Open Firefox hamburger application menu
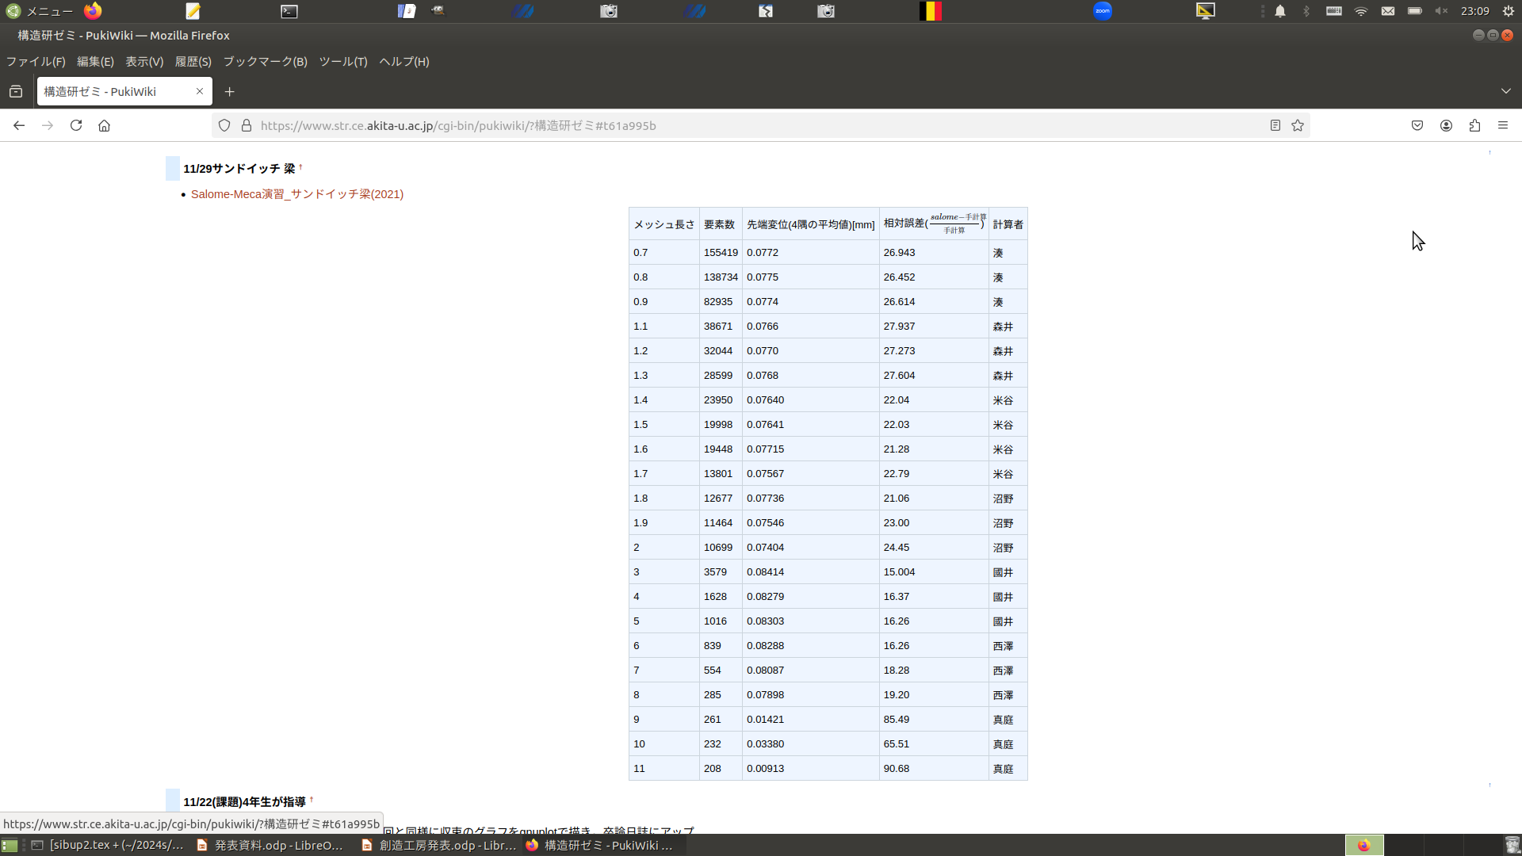Screen dimensions: 1522x856 click(x=1503, y=125)
